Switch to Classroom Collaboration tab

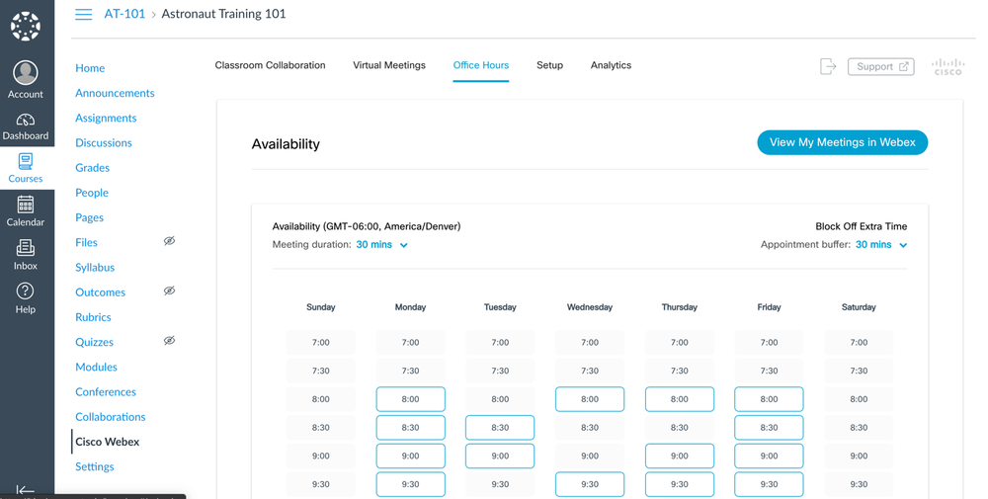coord(271,65)
